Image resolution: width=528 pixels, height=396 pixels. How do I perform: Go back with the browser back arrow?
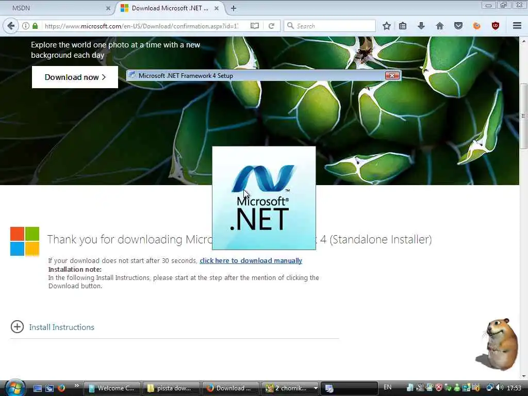pos(11,26)
